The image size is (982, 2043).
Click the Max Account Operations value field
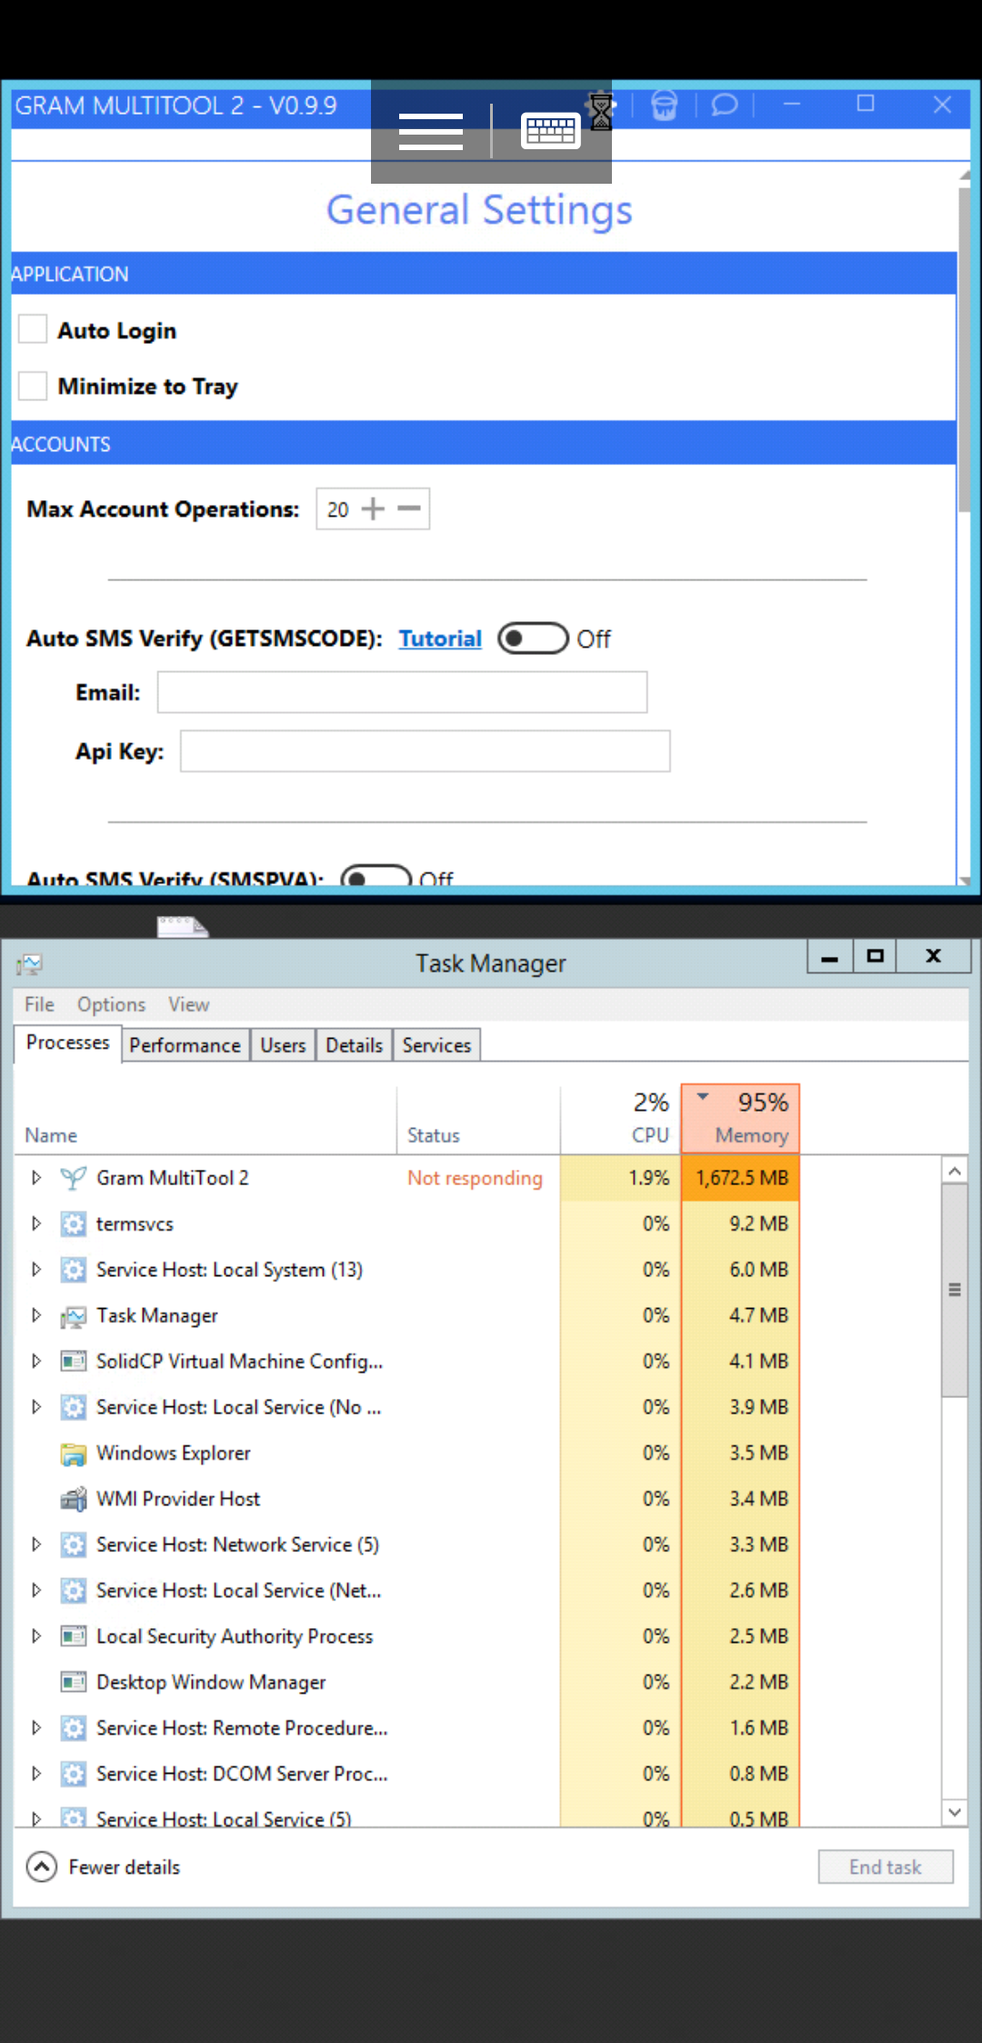point(338,509)
